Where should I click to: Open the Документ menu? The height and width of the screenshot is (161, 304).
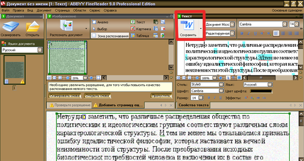pos(44,10)
